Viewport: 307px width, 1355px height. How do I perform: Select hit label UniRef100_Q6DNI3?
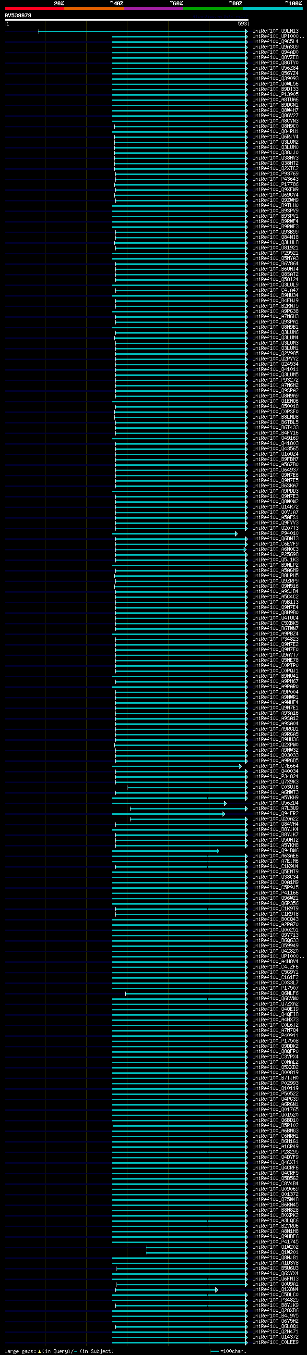pyautogui.click(x=275, y=539)
